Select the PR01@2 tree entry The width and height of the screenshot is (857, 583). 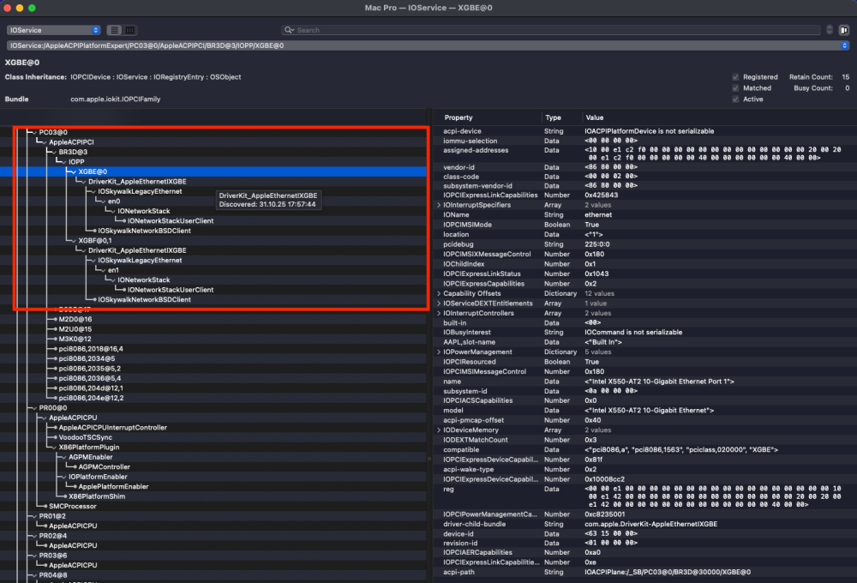point(52,516)
